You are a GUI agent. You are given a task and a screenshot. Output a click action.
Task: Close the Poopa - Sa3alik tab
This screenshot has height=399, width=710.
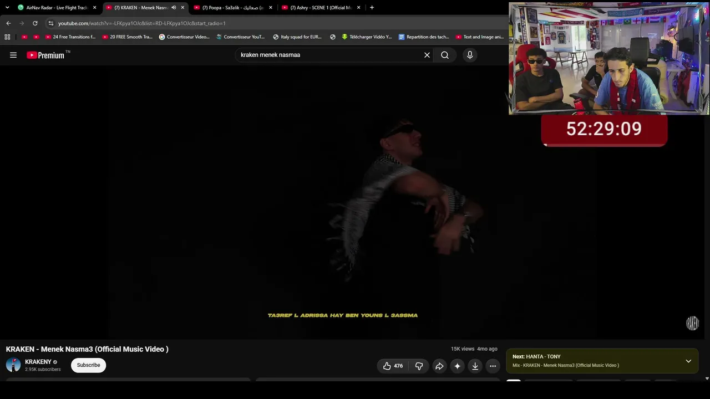(x=271, y=8)
